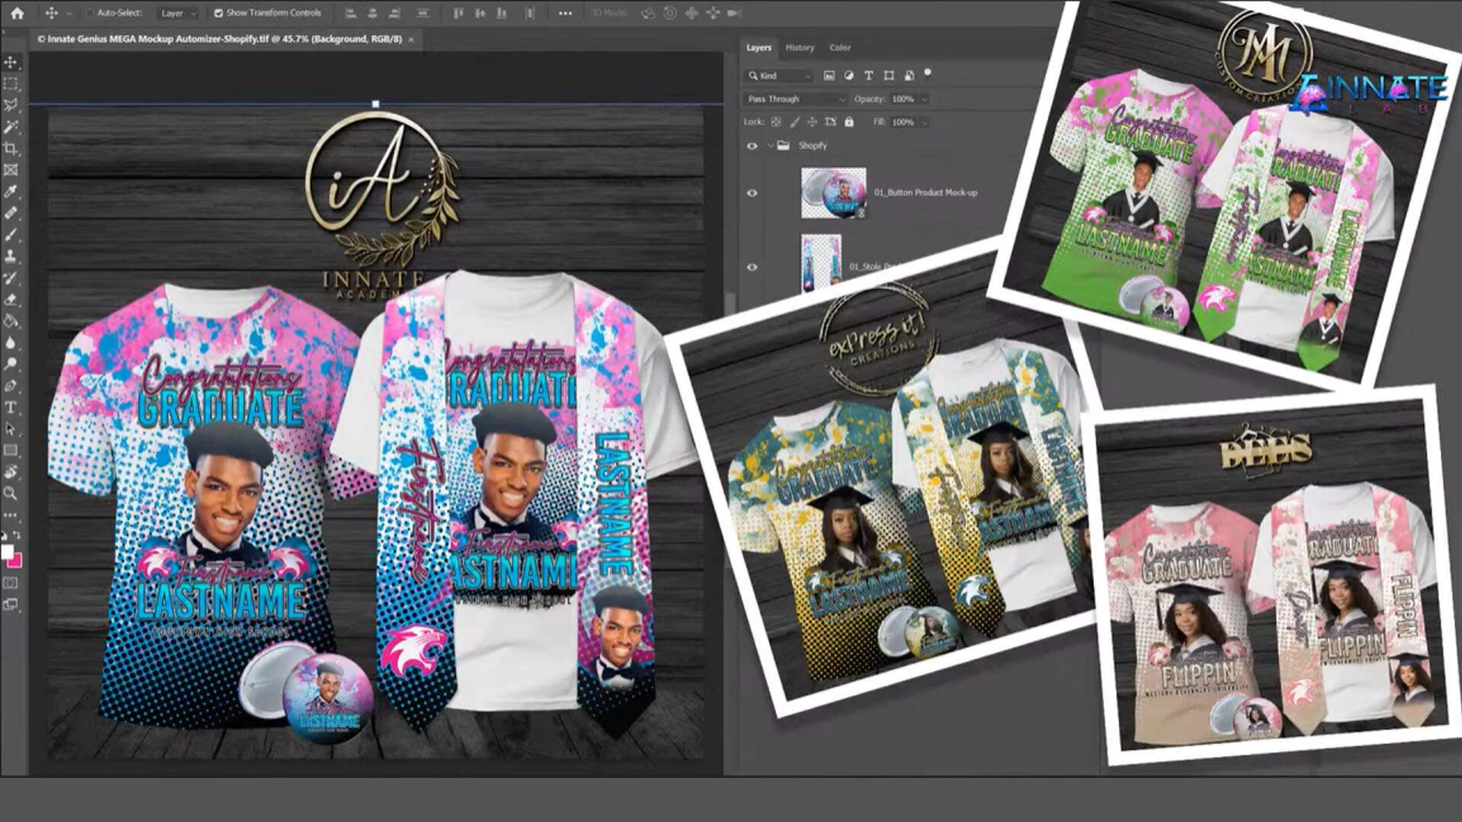1462x822 pixels.
Task: Open the Auto-Select Layer dropdown
Action: 178,13
